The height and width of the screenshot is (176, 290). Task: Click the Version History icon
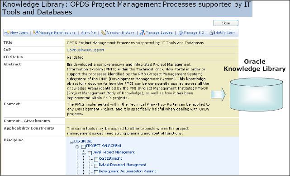click(104, 32)
